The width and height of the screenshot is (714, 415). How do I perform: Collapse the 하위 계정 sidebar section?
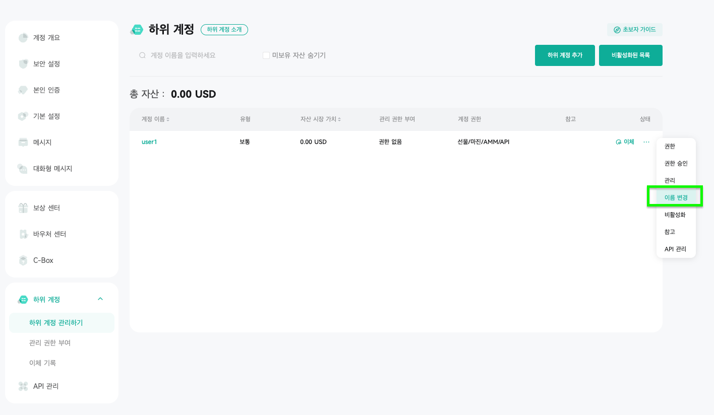point(100,299)
